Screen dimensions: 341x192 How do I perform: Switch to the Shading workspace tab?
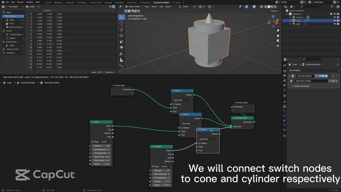[x=108, y=3]
